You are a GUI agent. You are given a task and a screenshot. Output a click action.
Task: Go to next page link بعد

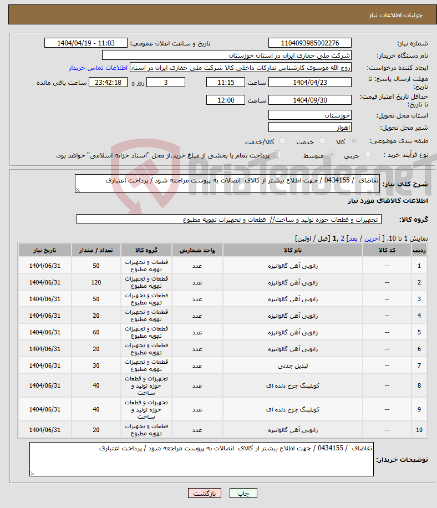353,239
